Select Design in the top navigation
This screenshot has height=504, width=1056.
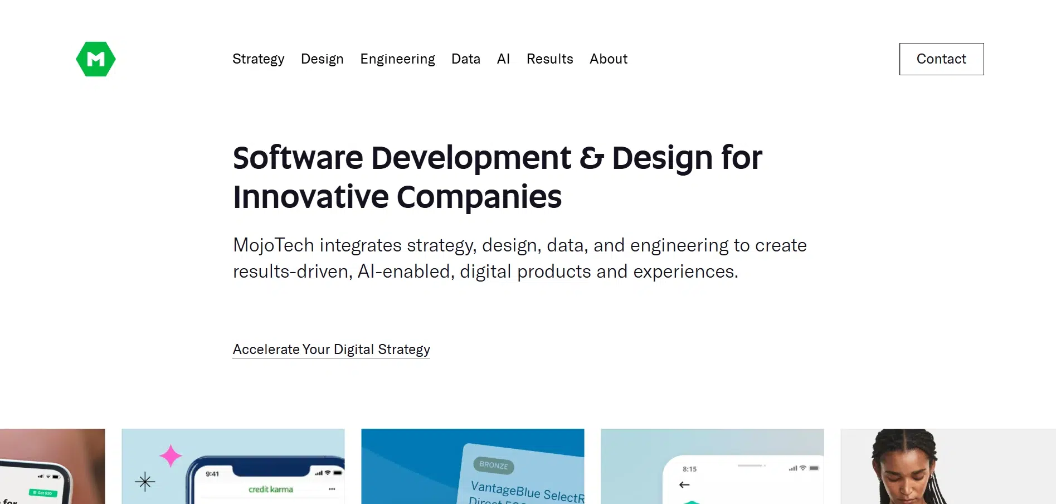click(322, 59)
